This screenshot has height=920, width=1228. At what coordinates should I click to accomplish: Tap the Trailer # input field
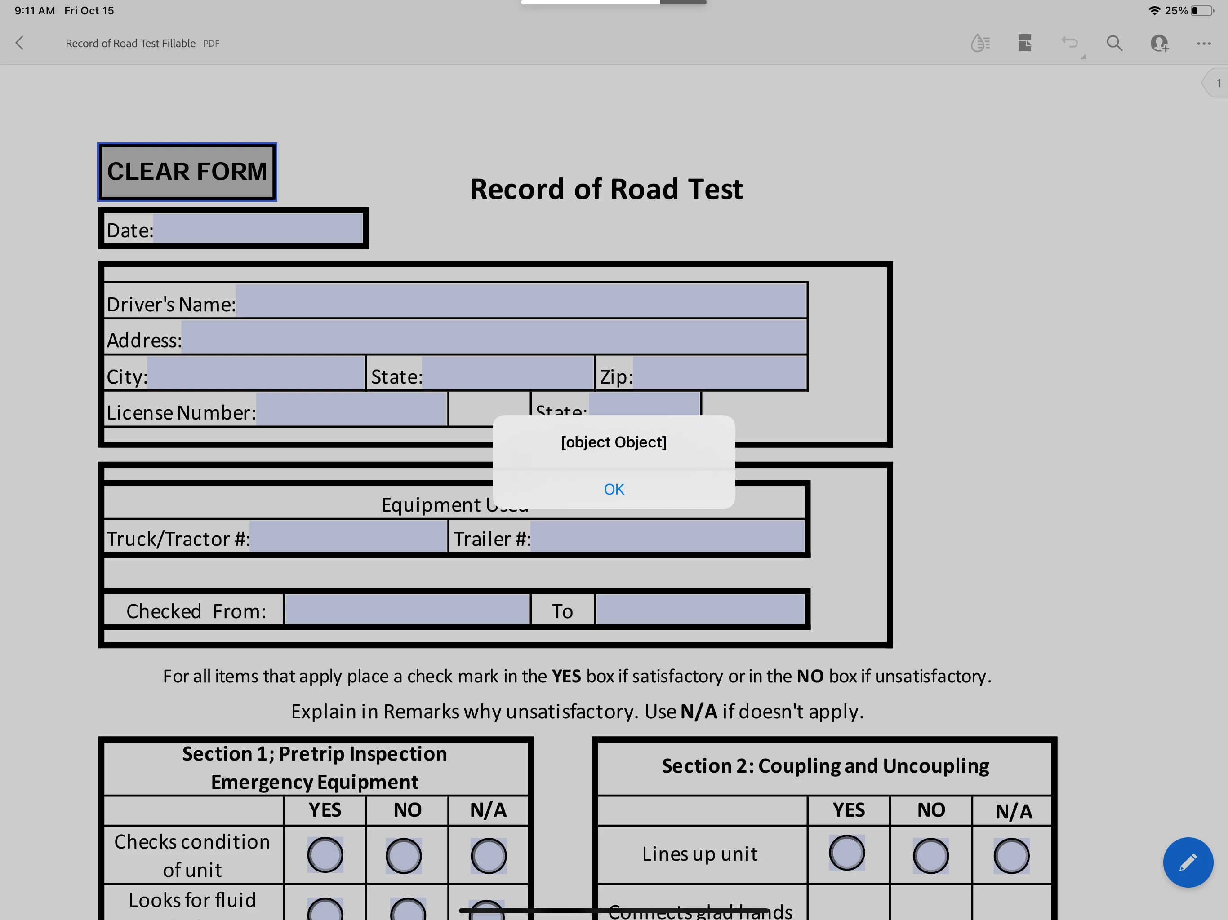click(x=667, y=535)
